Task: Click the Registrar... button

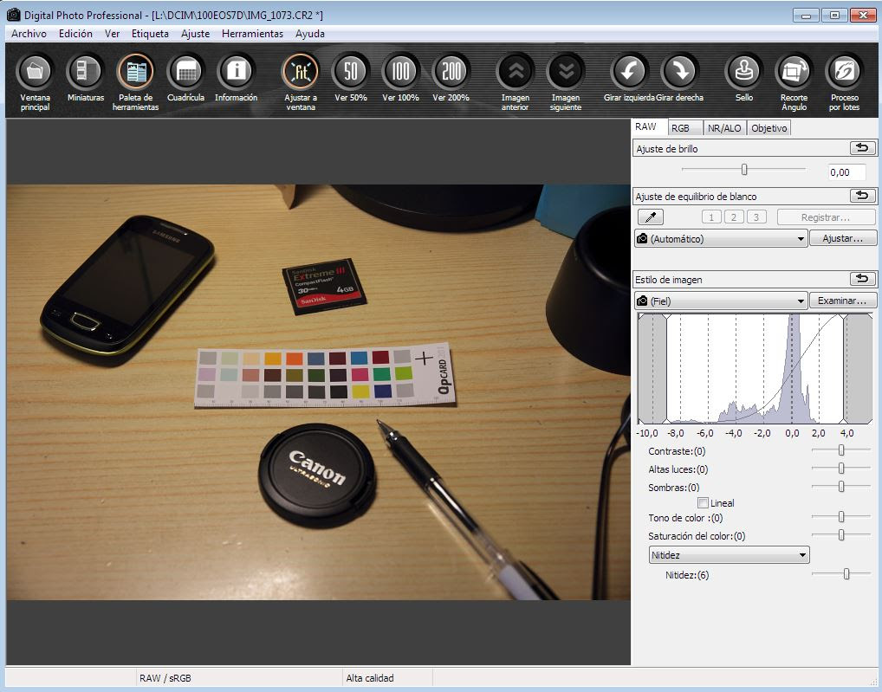Action: (x=826, y=217)
